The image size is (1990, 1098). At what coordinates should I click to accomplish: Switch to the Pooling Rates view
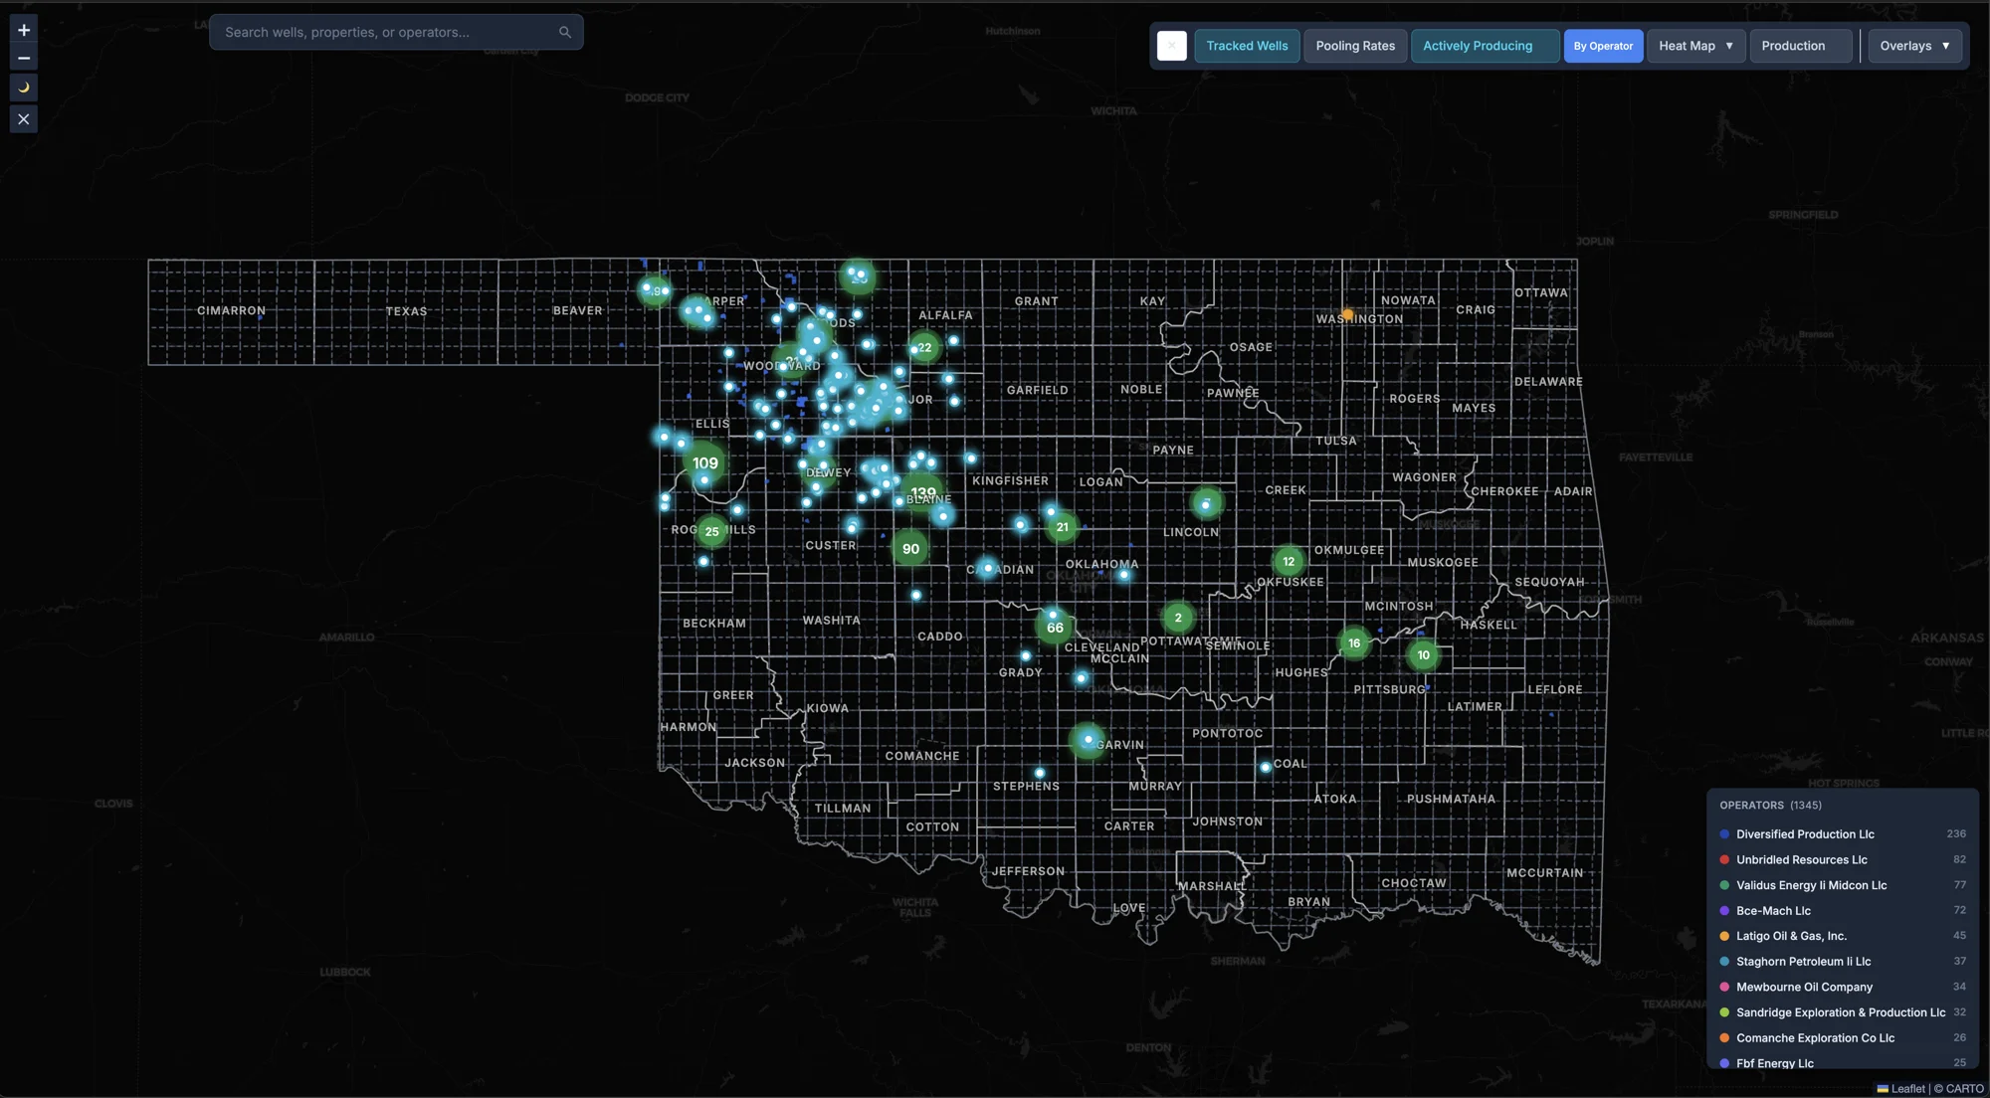[x=1355, y=45]
